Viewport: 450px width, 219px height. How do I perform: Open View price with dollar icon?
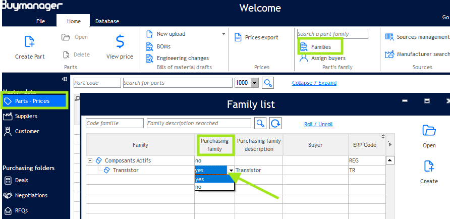[120, 41]
